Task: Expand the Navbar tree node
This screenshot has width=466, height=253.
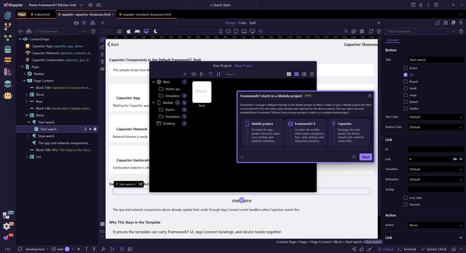Action: point(24,74)
